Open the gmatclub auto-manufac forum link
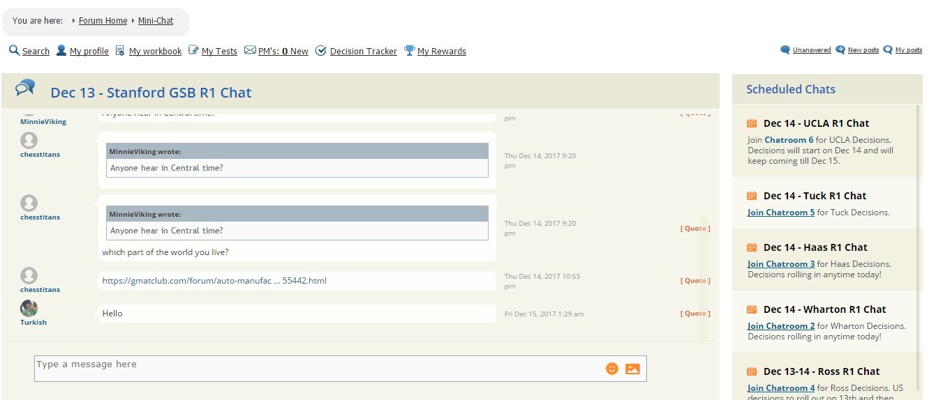The height and width of the screenshot is (400, 929). [214, 281]
